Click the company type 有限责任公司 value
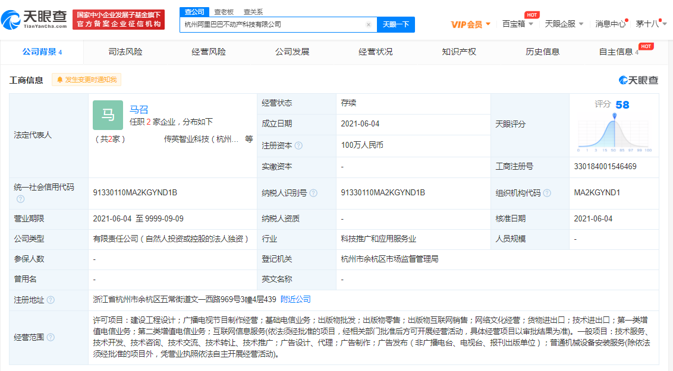Screen dimensions: 673x371 171,239
